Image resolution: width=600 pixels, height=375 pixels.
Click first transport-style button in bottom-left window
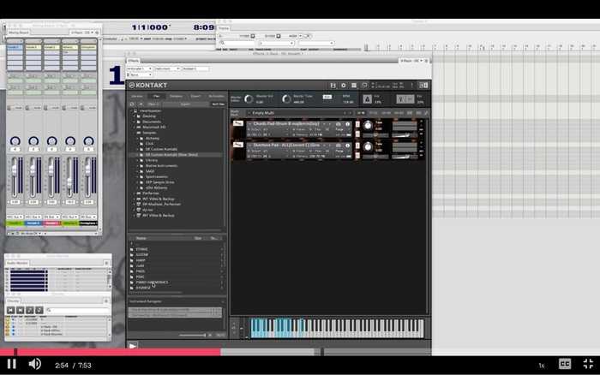tap(10, 310)
